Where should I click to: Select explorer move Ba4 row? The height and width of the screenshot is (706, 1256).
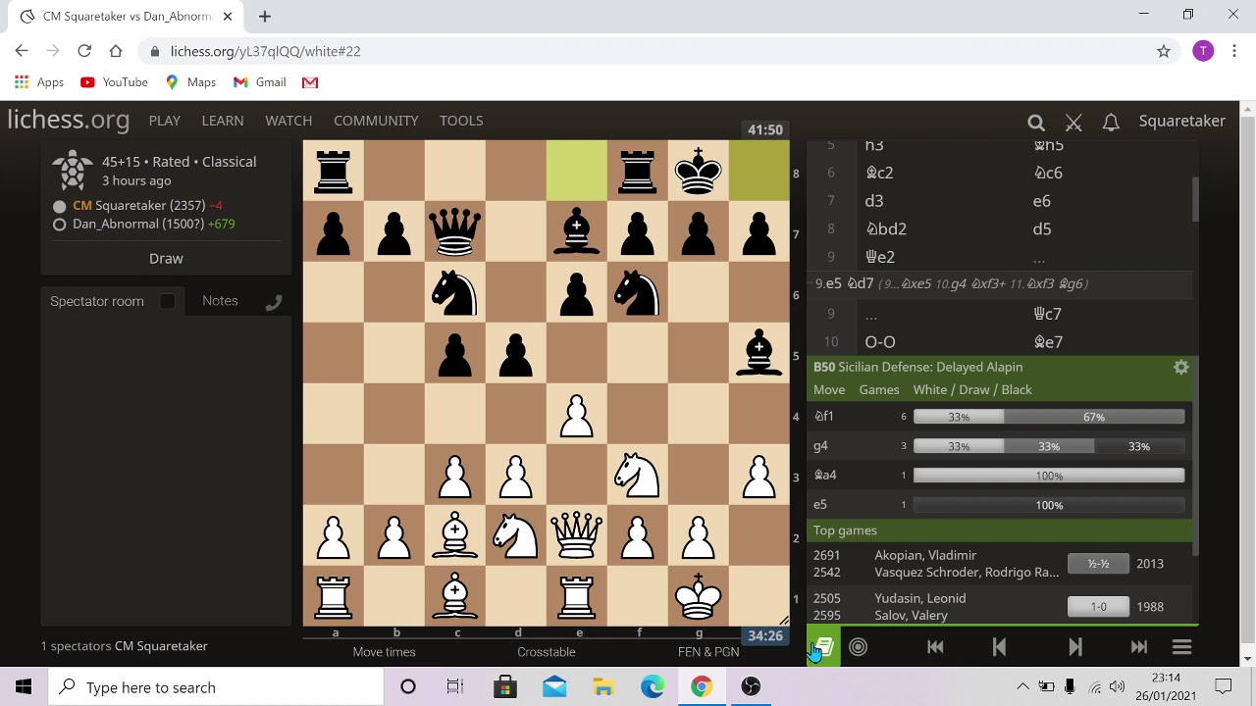click(x=999, y=476)
